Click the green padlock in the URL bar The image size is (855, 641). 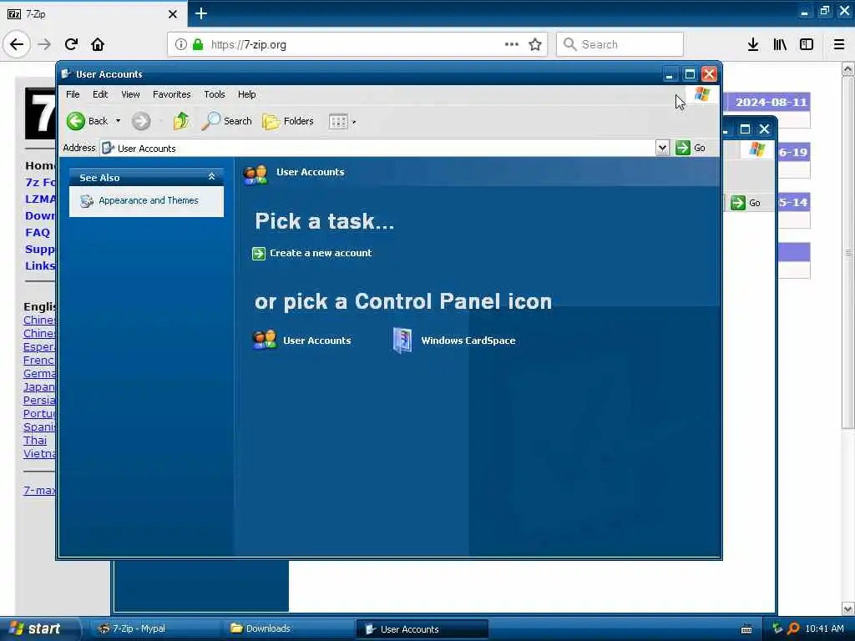tap(198, 44)
